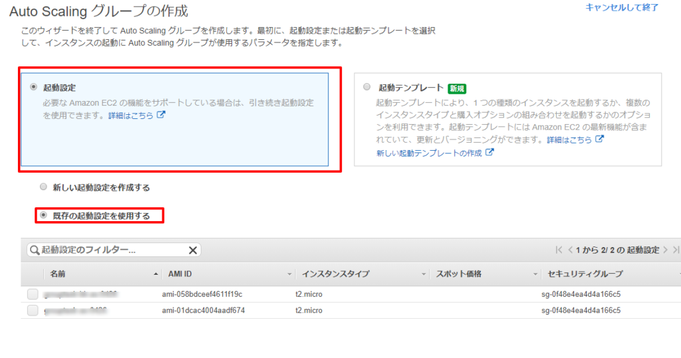Choose 新しい起動設定を作成する radio button
The width and height of the screenshot is (681, 358).
(44, 187)
